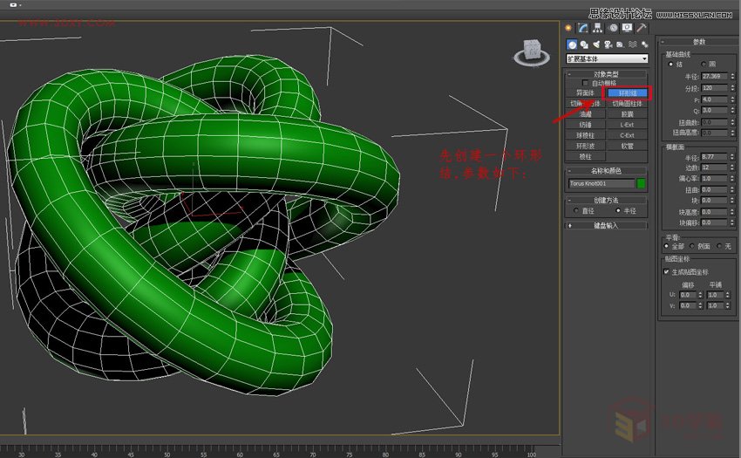This screenshot has height=458, width=741.
Task: Open the Utilities hammer icon
Action: [x=641, y=28]
